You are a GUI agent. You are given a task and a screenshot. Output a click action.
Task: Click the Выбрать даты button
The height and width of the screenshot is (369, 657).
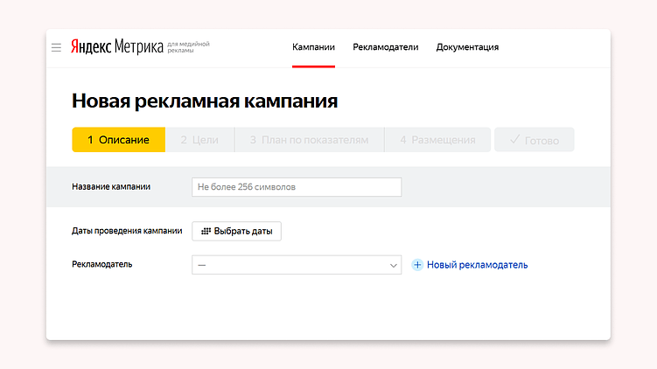(x=236, y=232)
